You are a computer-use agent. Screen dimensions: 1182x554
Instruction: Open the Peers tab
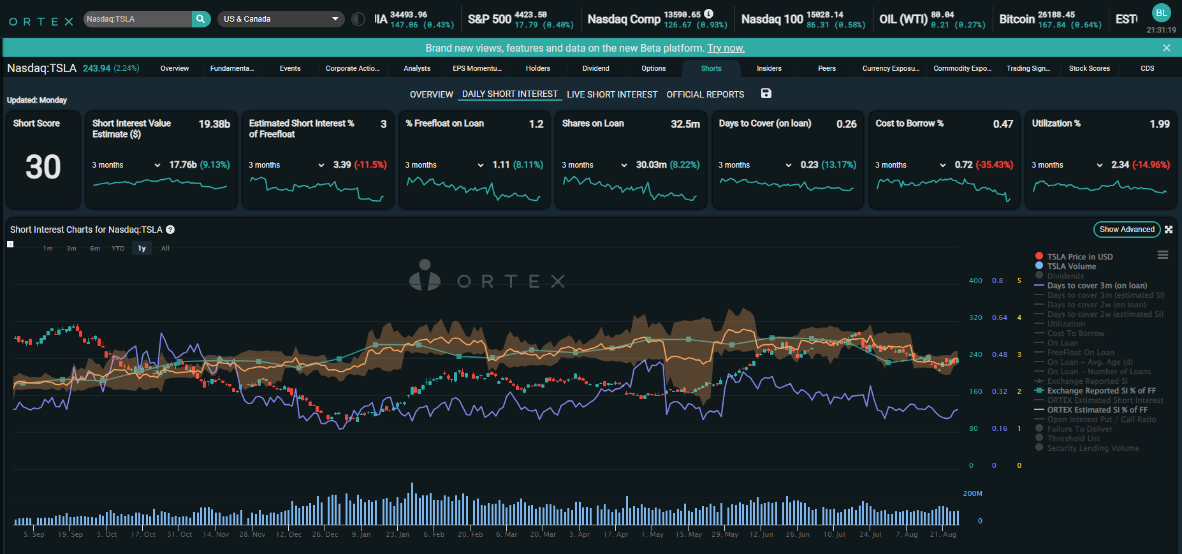pyautogui.click(x=827, y=68)
